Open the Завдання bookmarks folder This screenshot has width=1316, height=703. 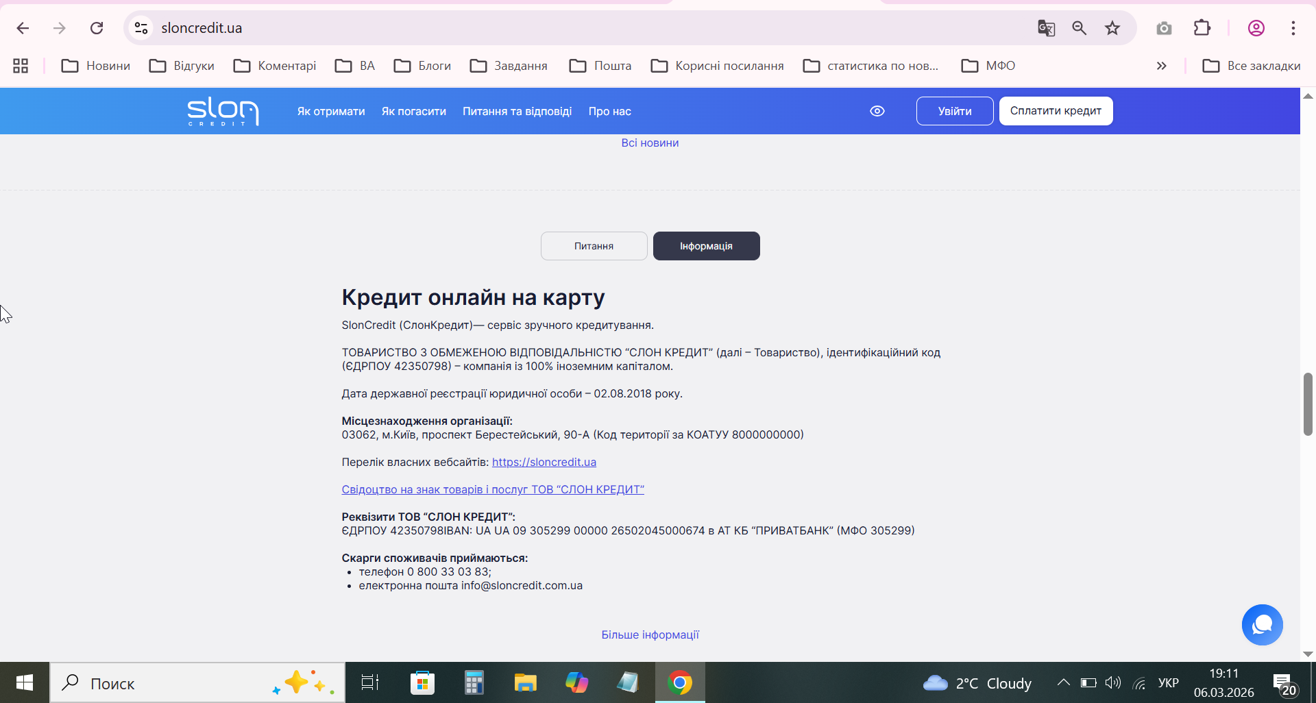pos(509,66)
